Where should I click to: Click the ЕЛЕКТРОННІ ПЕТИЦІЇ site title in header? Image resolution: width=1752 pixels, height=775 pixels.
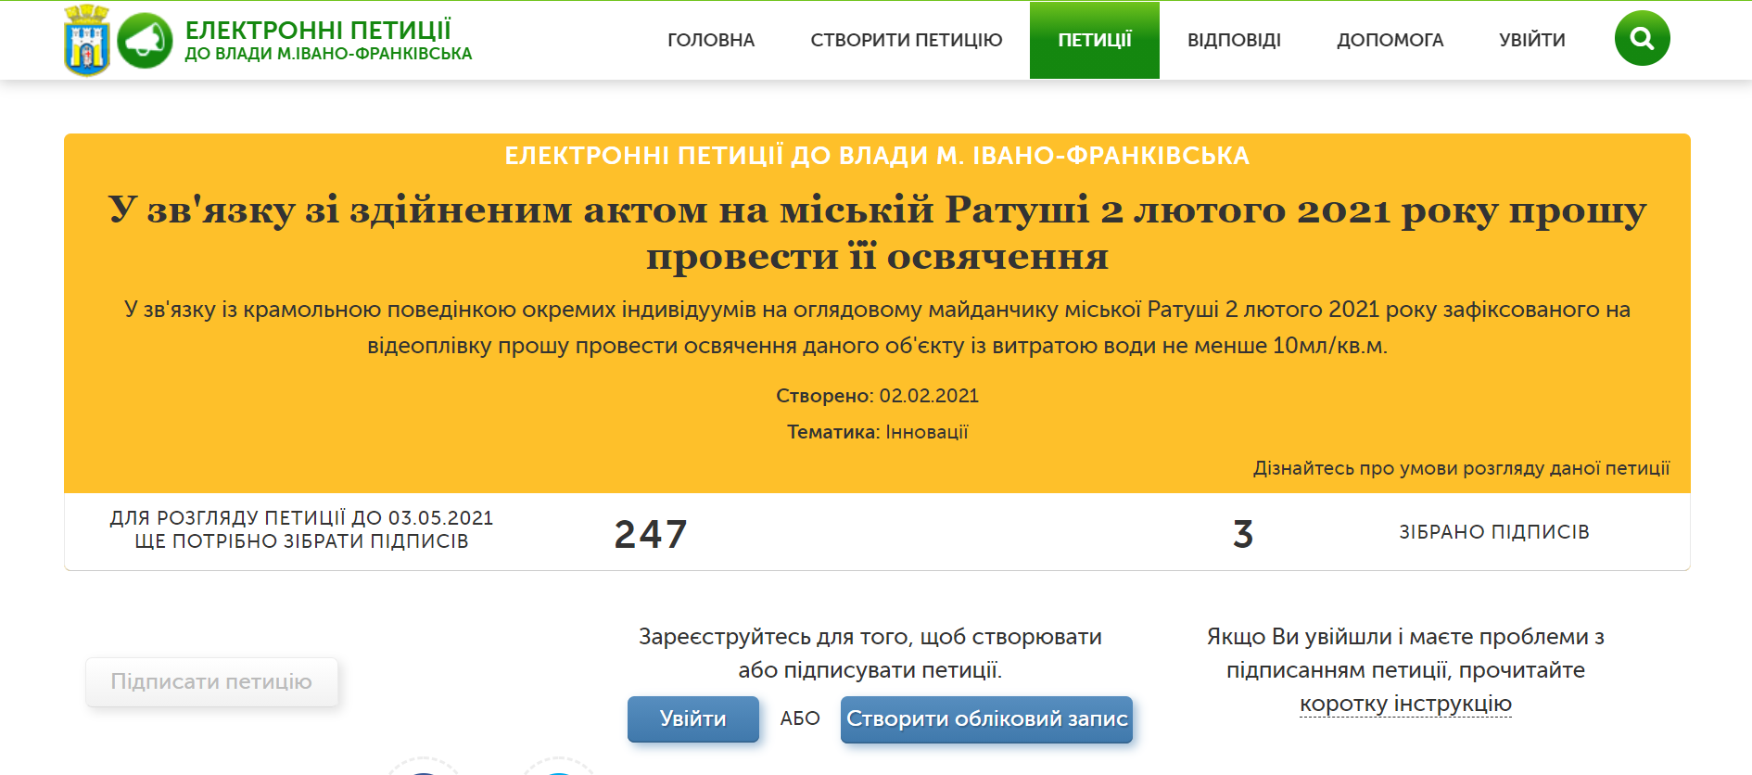coord(318,31)
